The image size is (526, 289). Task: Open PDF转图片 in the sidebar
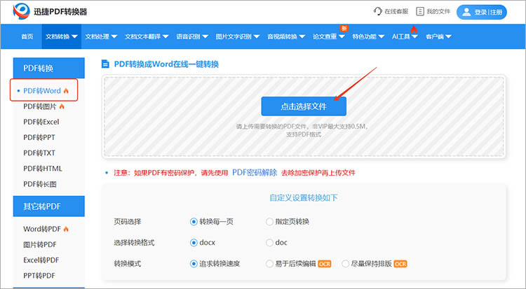(x=40, y=106)
